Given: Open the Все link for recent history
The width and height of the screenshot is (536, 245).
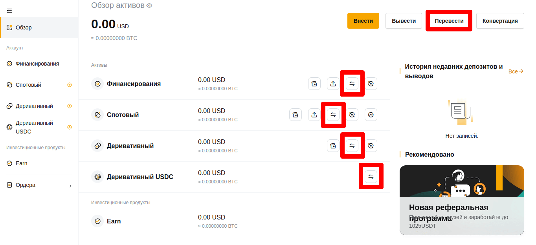Looking at the screenshot, I should (516, 71).
